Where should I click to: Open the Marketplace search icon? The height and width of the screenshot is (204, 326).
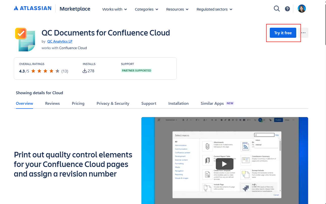pos(277,9)
